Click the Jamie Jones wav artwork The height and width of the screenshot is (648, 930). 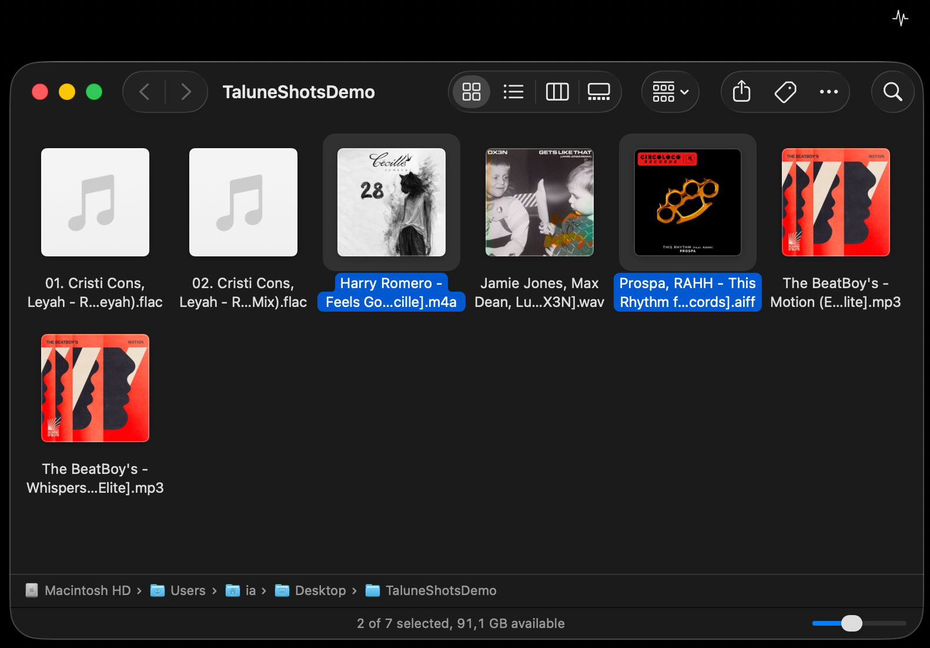point(540,202)
